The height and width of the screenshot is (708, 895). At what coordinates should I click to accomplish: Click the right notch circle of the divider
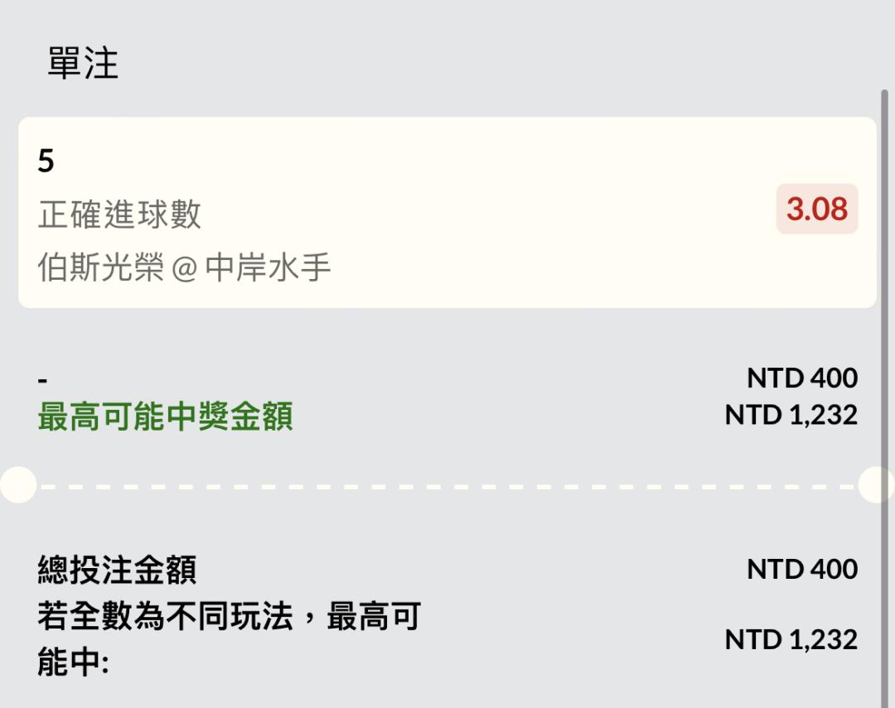pyautogui.click(x=877, y=484)
